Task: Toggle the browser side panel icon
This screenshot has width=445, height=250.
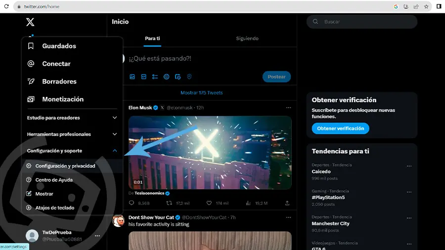Action: pos(439,6)
